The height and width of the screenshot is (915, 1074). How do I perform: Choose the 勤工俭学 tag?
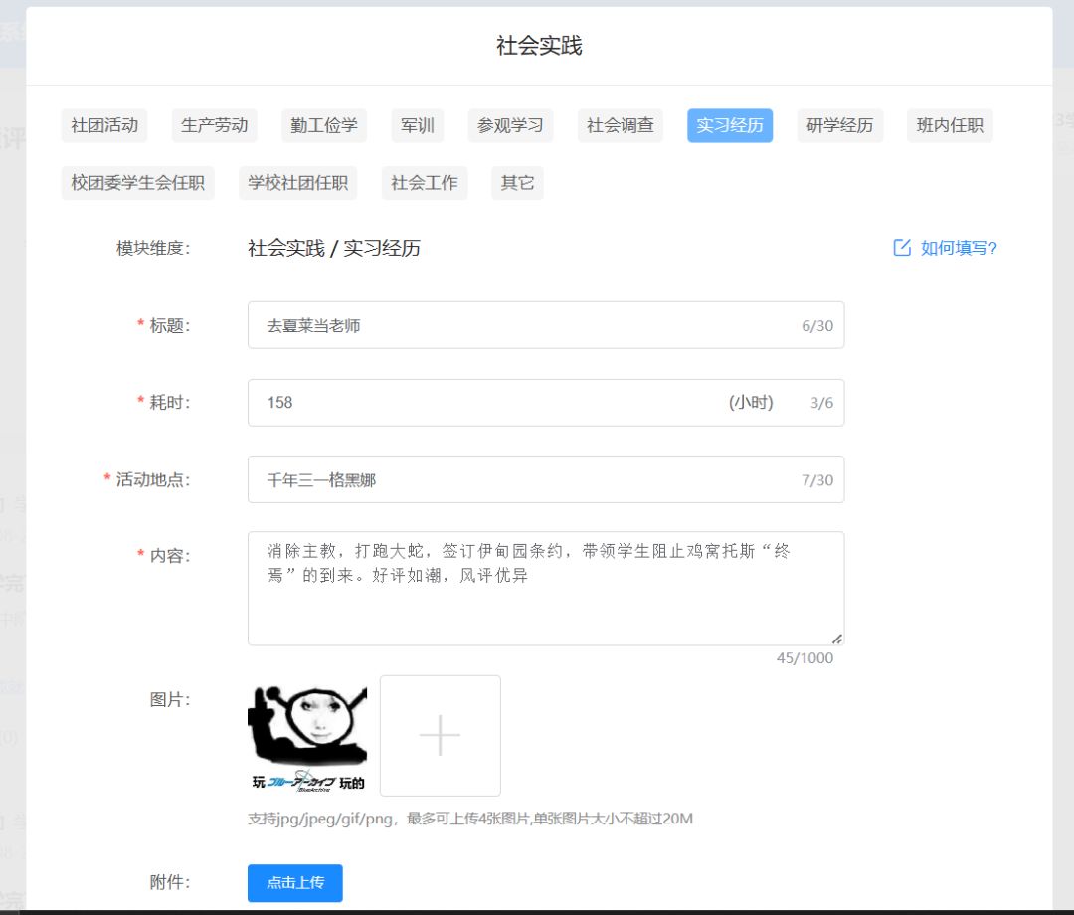[x=324, y=126]
